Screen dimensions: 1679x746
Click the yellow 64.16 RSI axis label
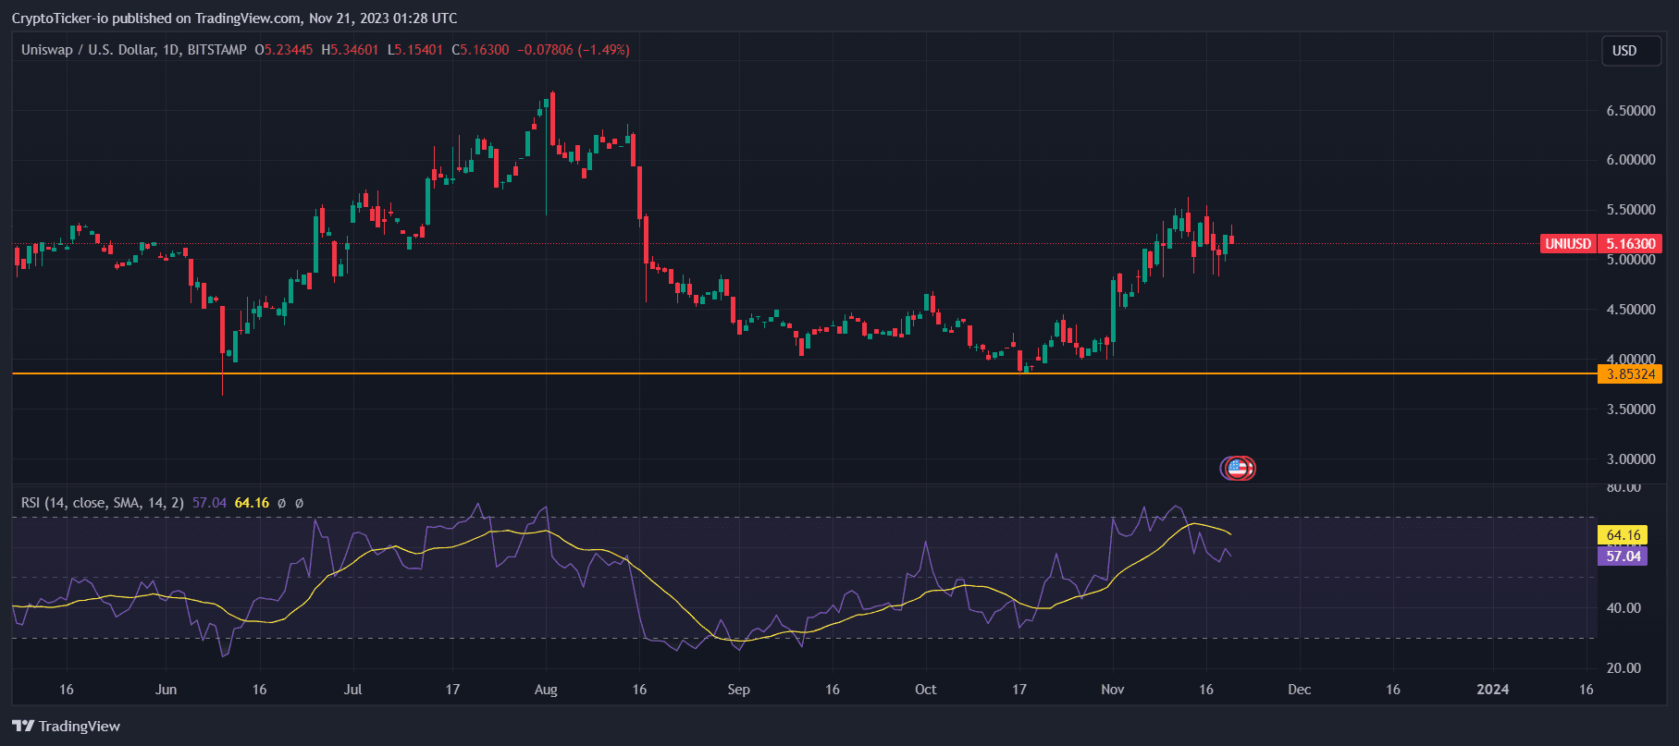click(1622, 535)
